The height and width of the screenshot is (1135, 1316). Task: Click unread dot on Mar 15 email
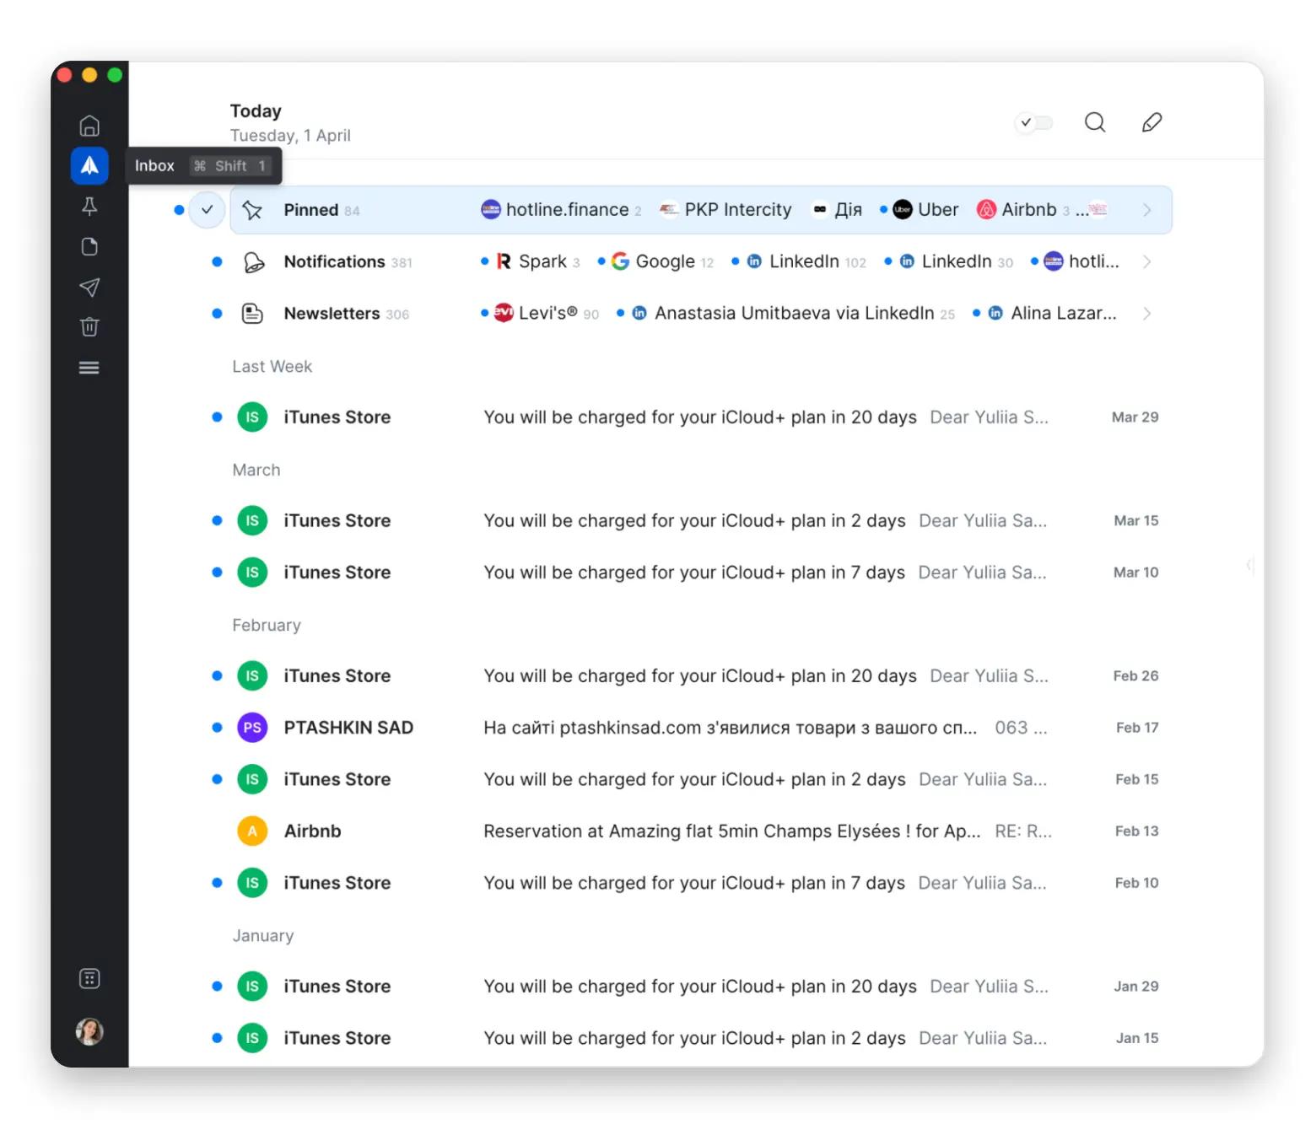pos(217,521)
